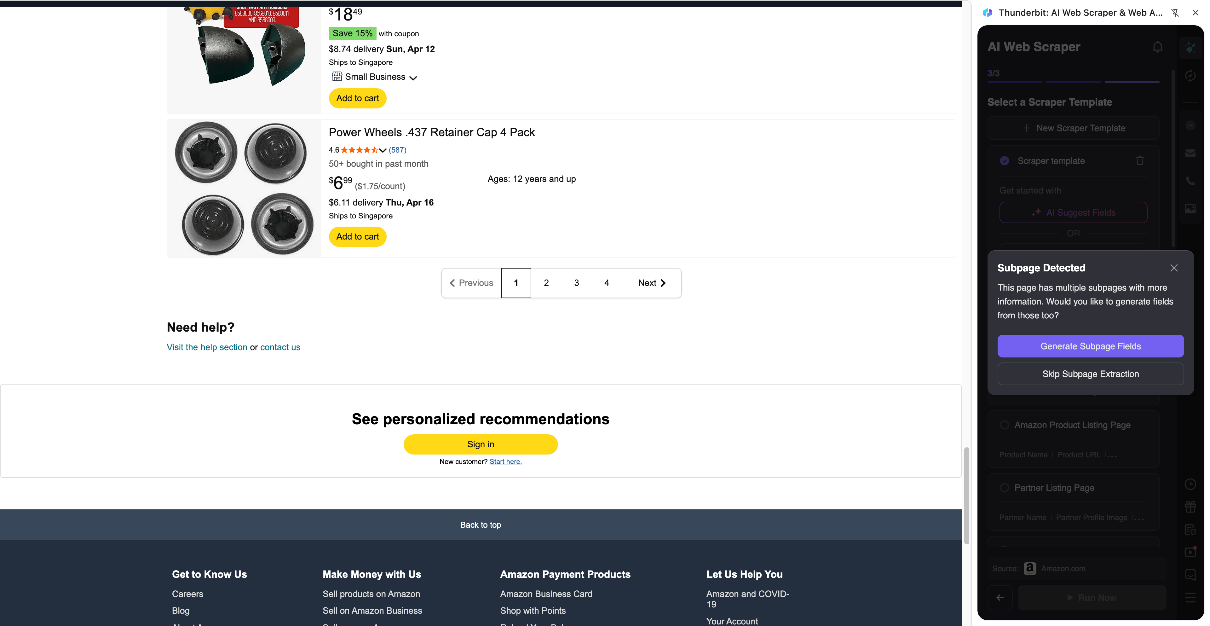Click the notification bell icon
The height and width of the screenshot is (626, 1210).
1157,47
